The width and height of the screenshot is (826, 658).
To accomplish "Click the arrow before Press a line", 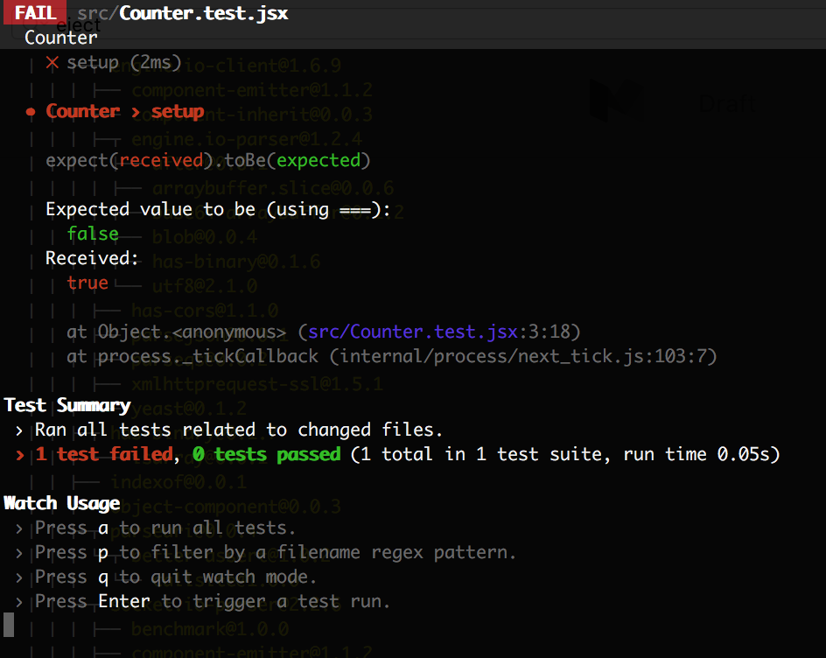I will pyautogui.click(x=19, y=528).
